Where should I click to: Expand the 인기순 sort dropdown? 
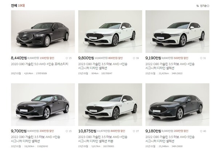(203, 6)
